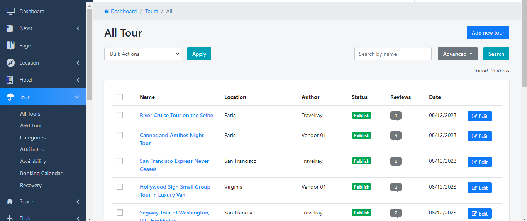Click the review count bubble showing 5

point(396,161)
